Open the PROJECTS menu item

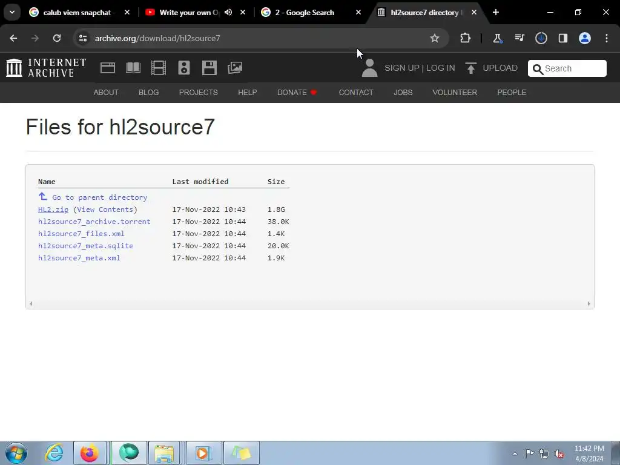click(x=199, y=93)
